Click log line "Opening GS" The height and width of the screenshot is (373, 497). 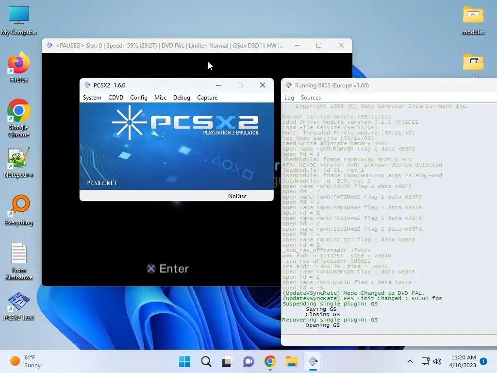coord(322,325)
